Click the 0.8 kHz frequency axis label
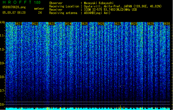This screenshot has height=110, width=173. (x=2, y=77)
